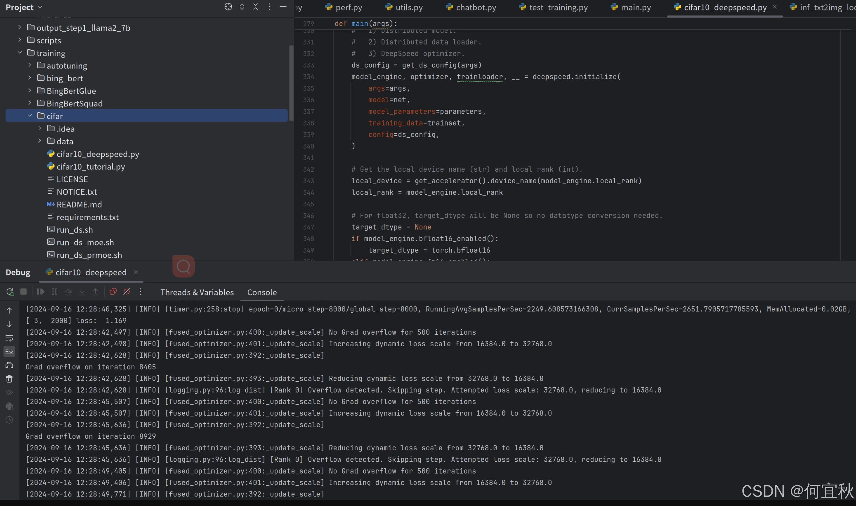Collapse all in the Project tree
The image size is (856, 506).
pyautogui.click(x=256, y=7)
